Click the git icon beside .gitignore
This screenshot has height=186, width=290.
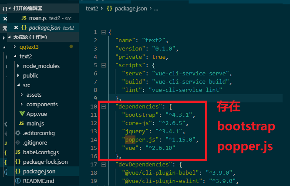click(x=18, y=142)
